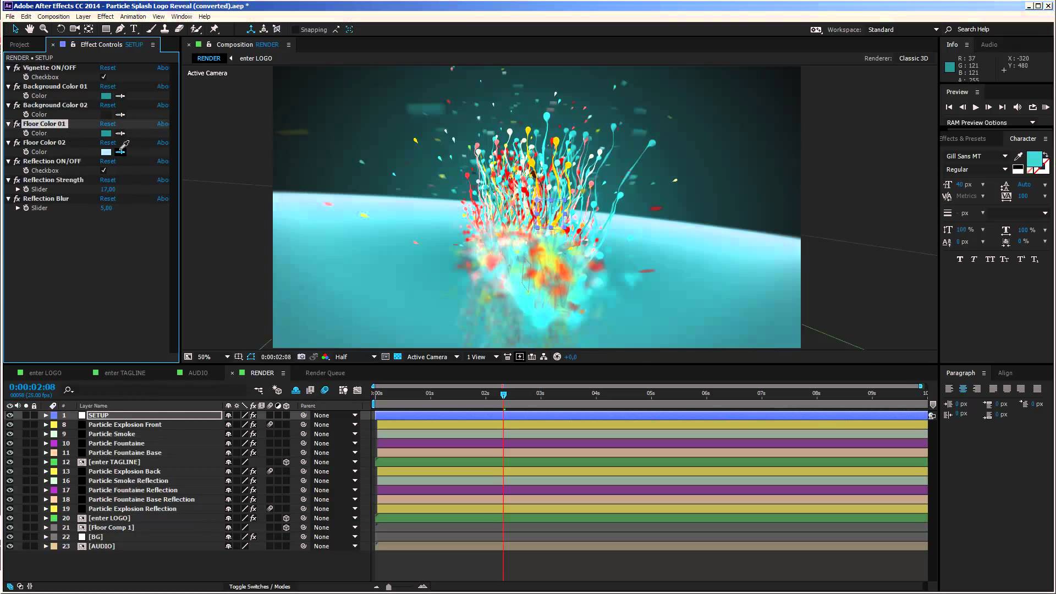Viewport: 1056px width, 594px height.
Task: Play the composition preview
Action: pos(976,107)
